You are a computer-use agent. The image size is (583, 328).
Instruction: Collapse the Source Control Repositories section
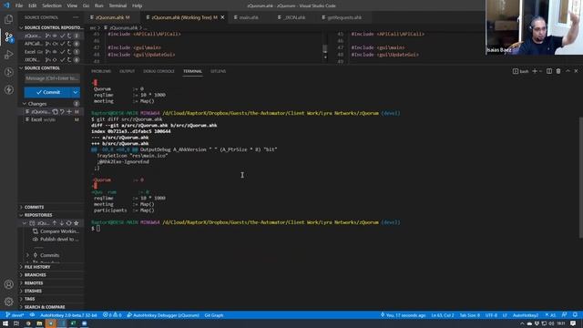[x=52, y=27]
